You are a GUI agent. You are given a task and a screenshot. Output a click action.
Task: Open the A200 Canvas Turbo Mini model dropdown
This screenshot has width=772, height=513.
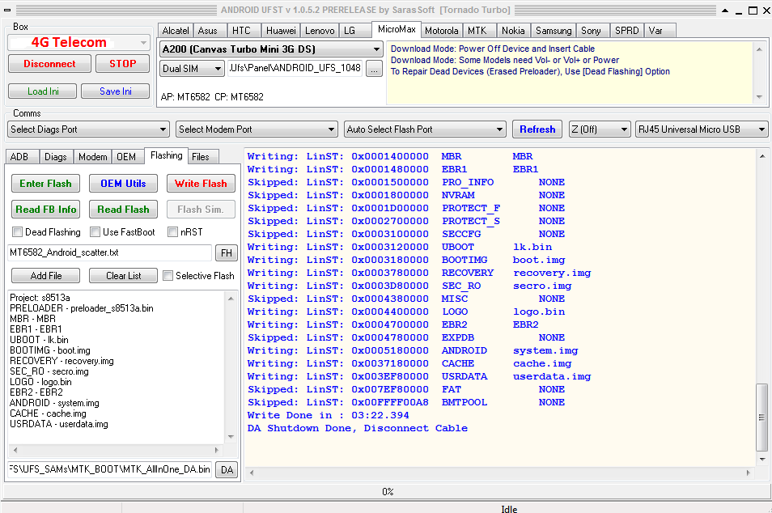point(271,49)
